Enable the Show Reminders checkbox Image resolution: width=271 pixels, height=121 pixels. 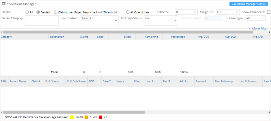[x=269, y=12]
